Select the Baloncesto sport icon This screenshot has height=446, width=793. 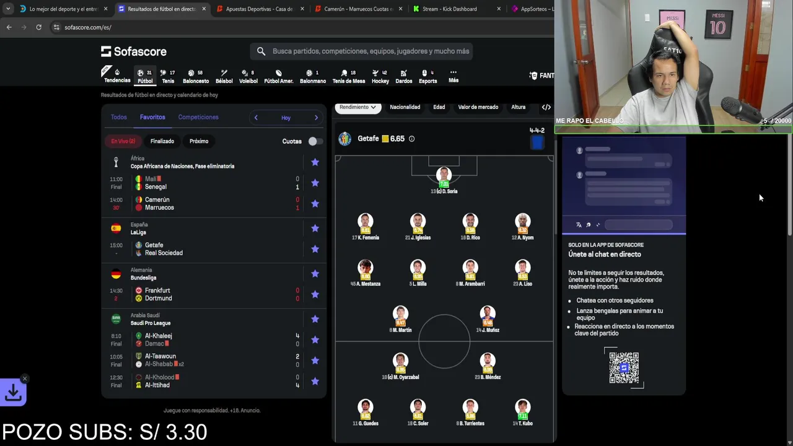click(196, 76)
